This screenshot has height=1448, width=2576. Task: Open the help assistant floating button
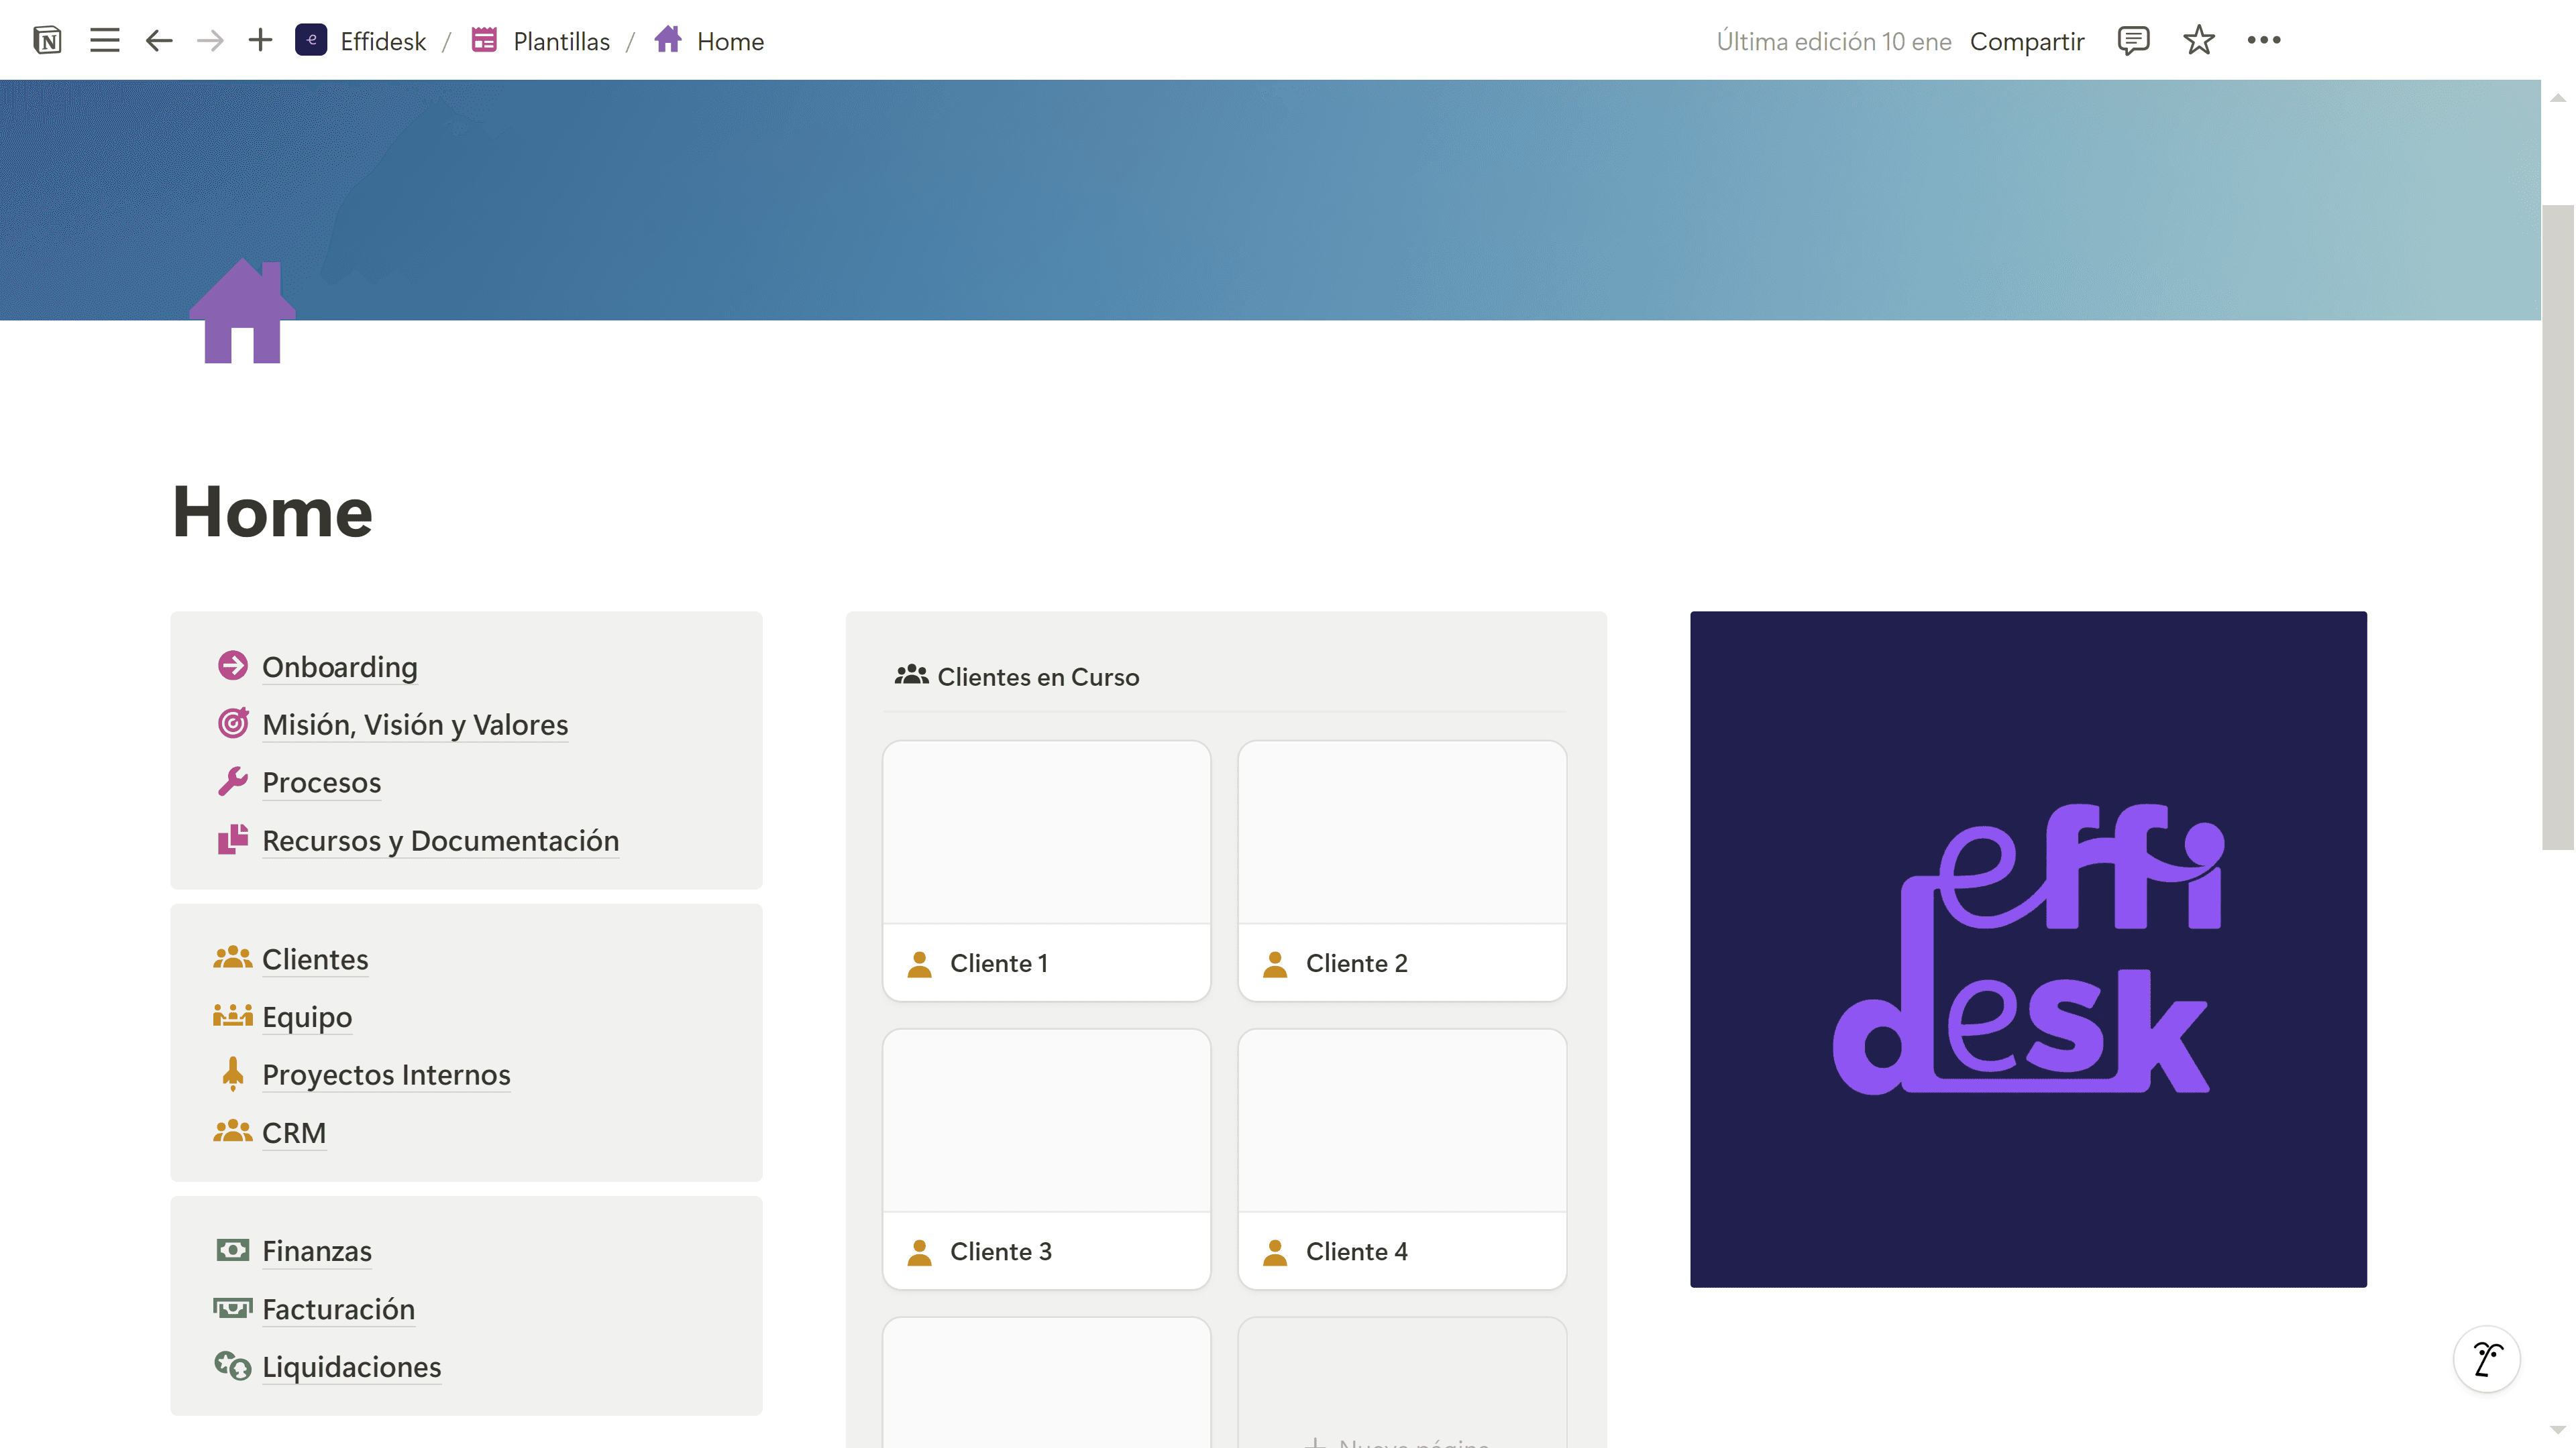(x=2487, y=1359)
